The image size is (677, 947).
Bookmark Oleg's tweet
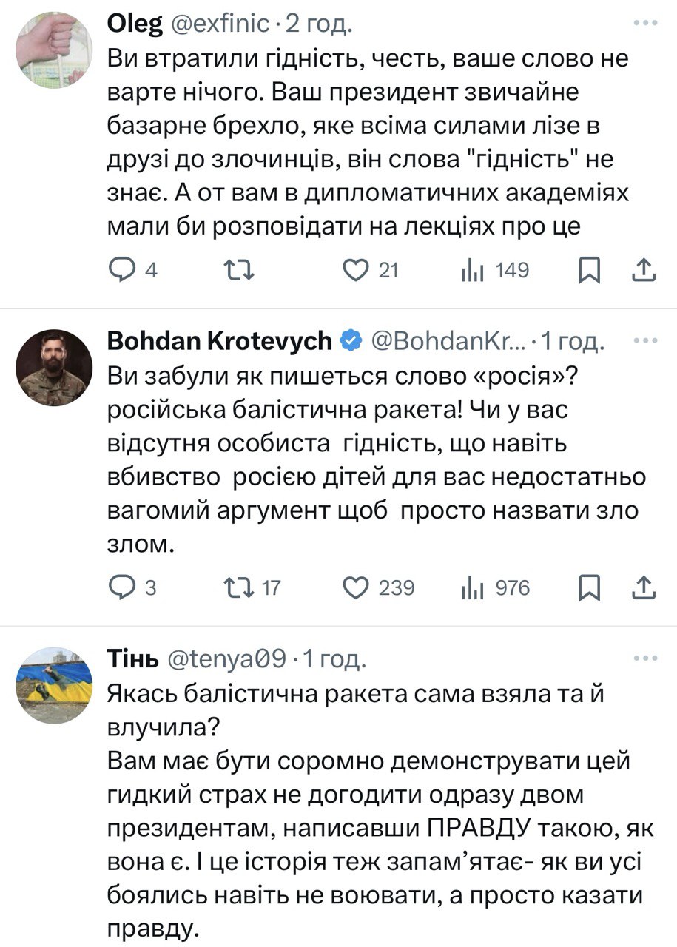(x=588, y=271)
